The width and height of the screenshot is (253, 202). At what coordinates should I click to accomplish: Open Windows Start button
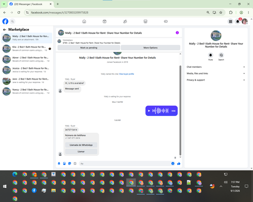[x=5, y=186]
